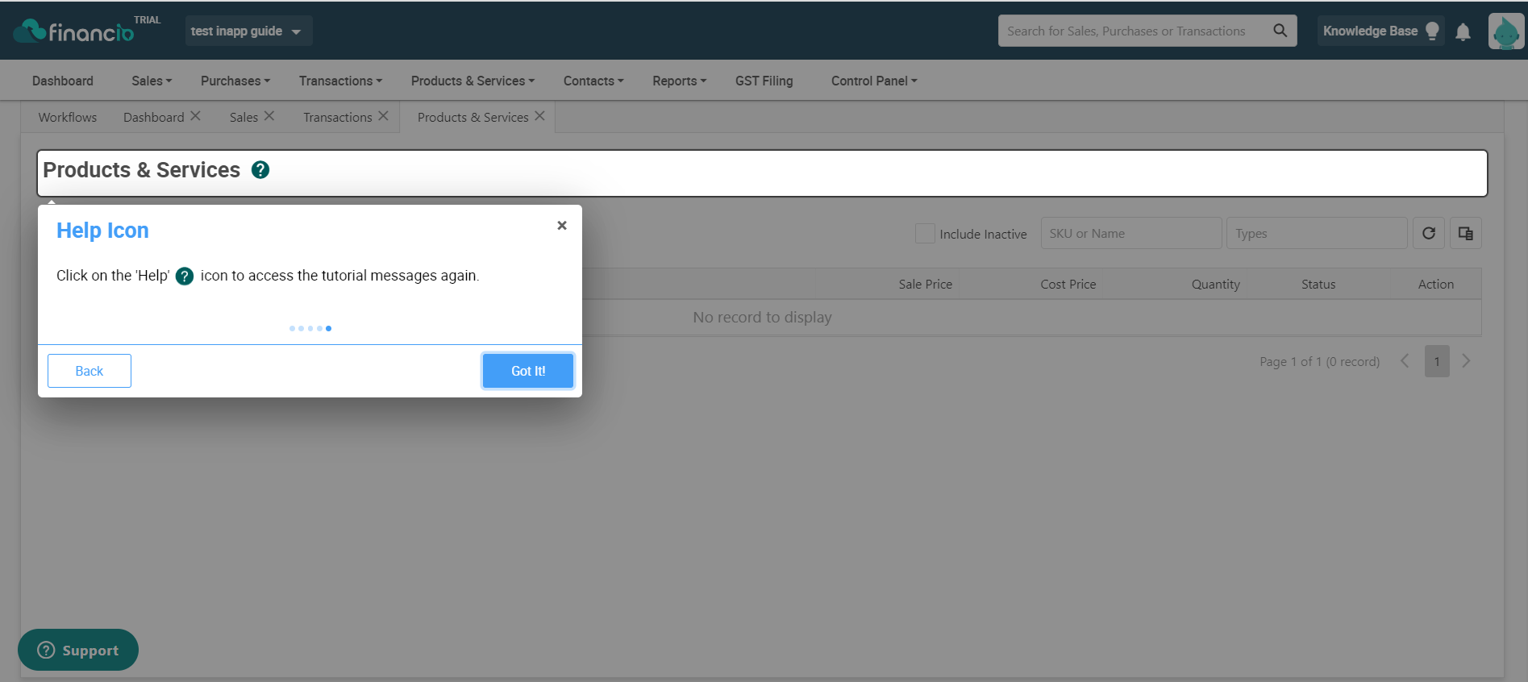Expand the Products & Services menu

pos(473,81)
